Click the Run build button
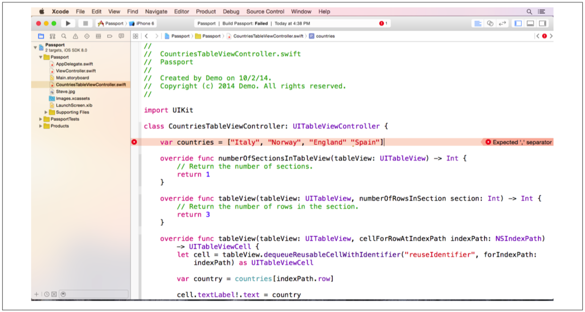Viewport: 585px width, 312px height. click(68, 23)
